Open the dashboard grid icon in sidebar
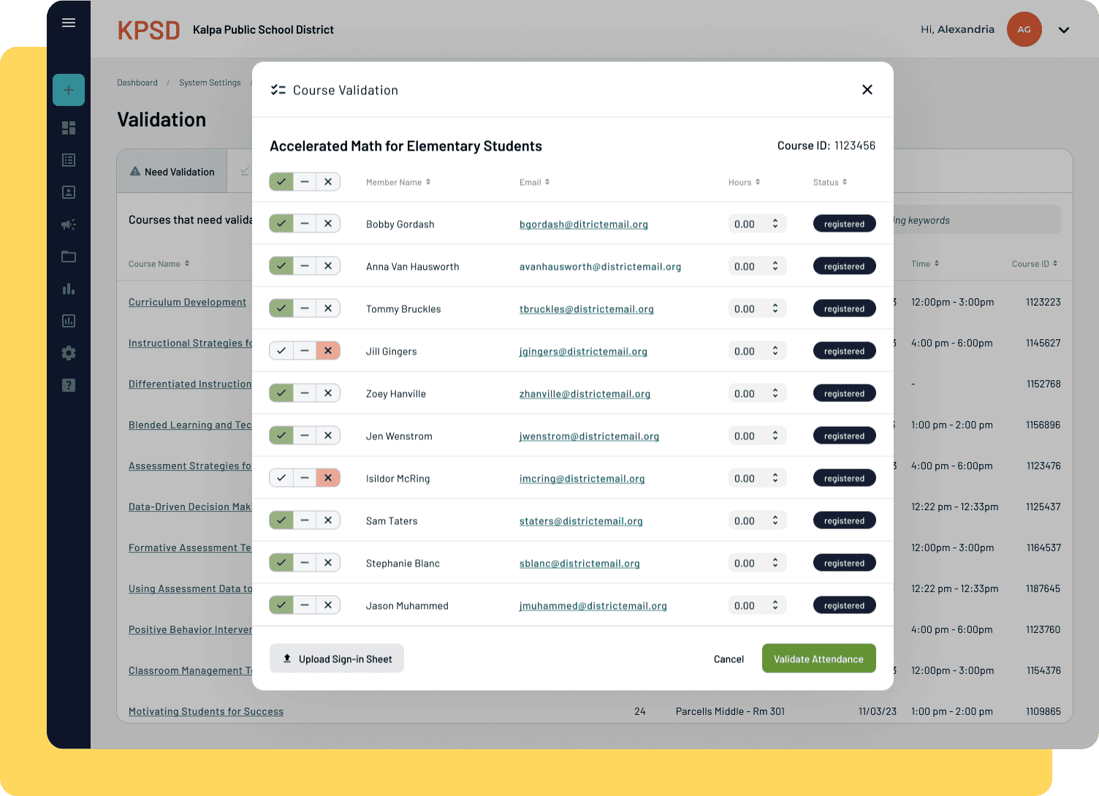Image resolution: width=1099 pixels, height=796 pixels. coord(69,128)
